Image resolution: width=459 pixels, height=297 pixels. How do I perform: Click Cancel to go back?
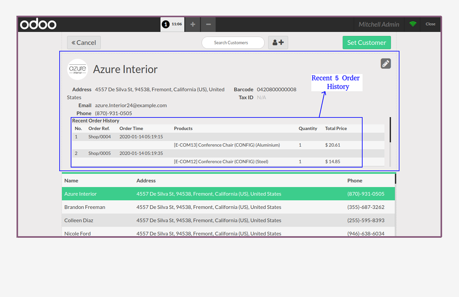click(x=84, y=43)
